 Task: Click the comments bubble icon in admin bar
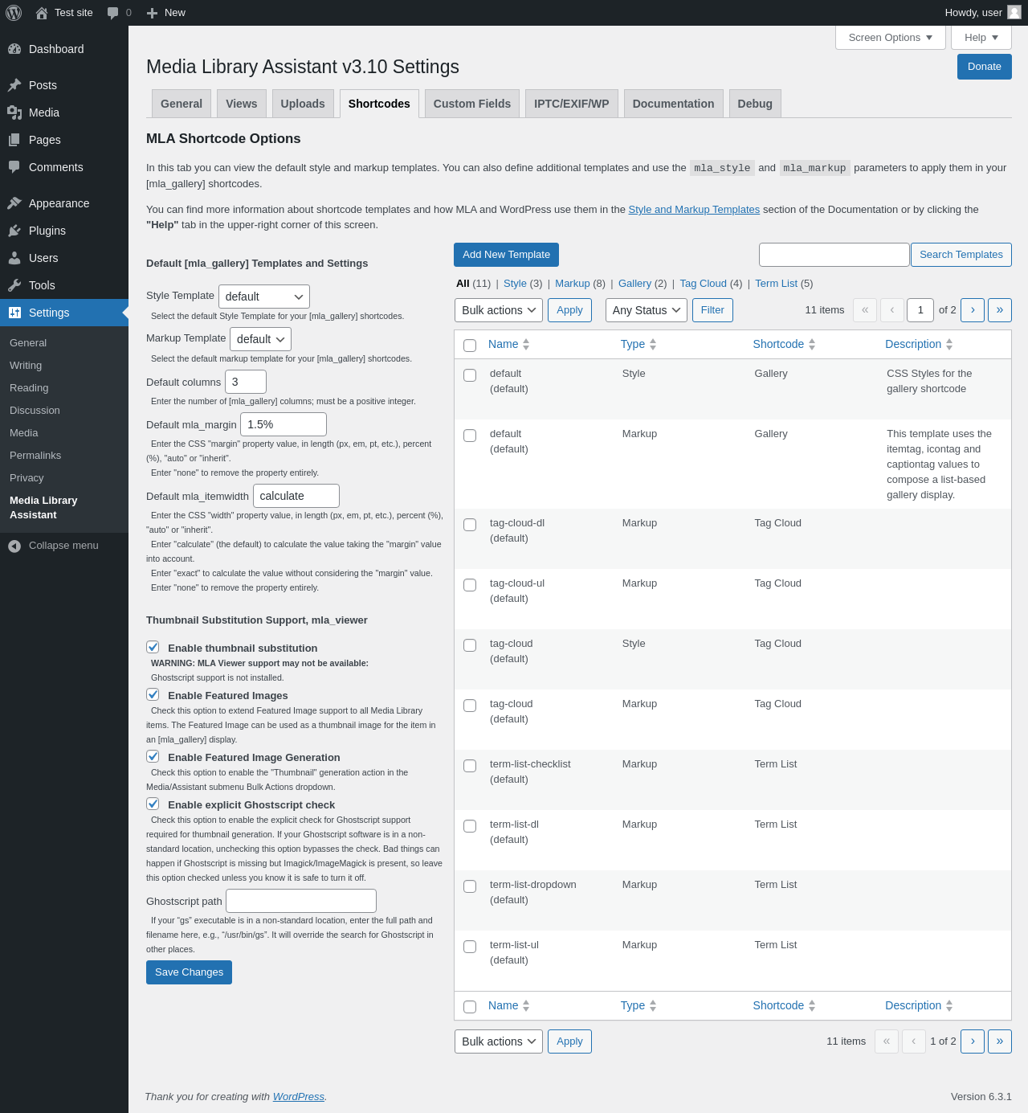[113, 13]
